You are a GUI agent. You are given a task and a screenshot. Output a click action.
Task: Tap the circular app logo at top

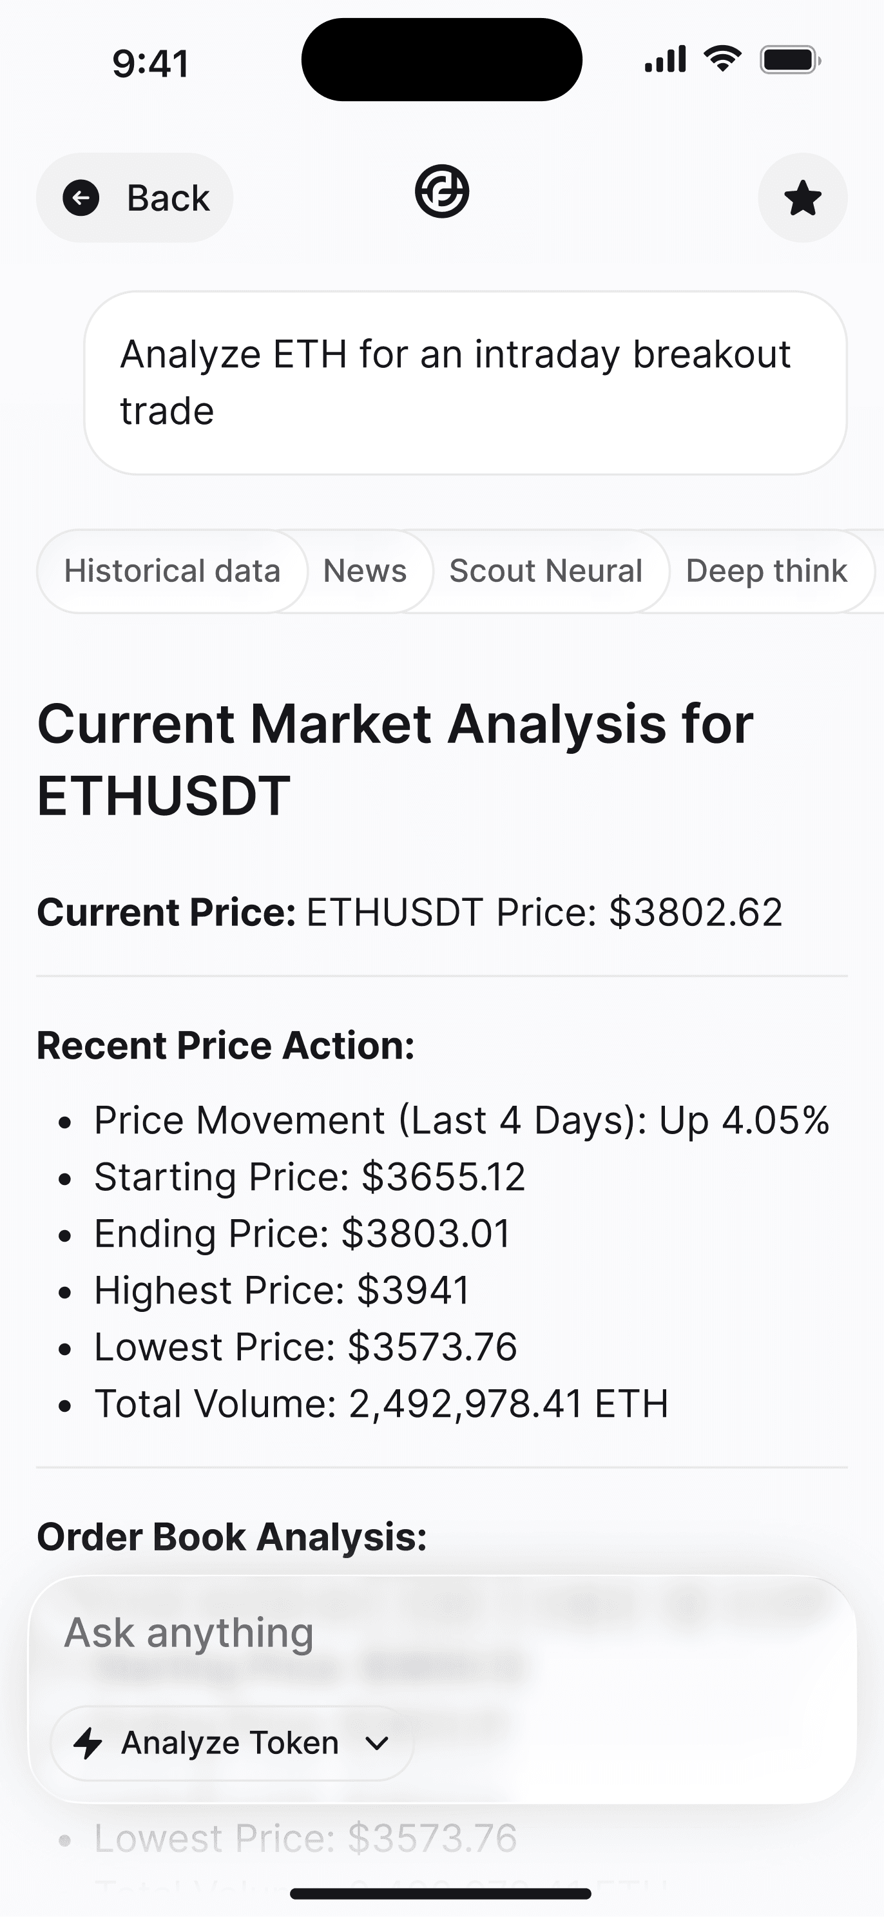pyautogui.click(x=442, y=191)
